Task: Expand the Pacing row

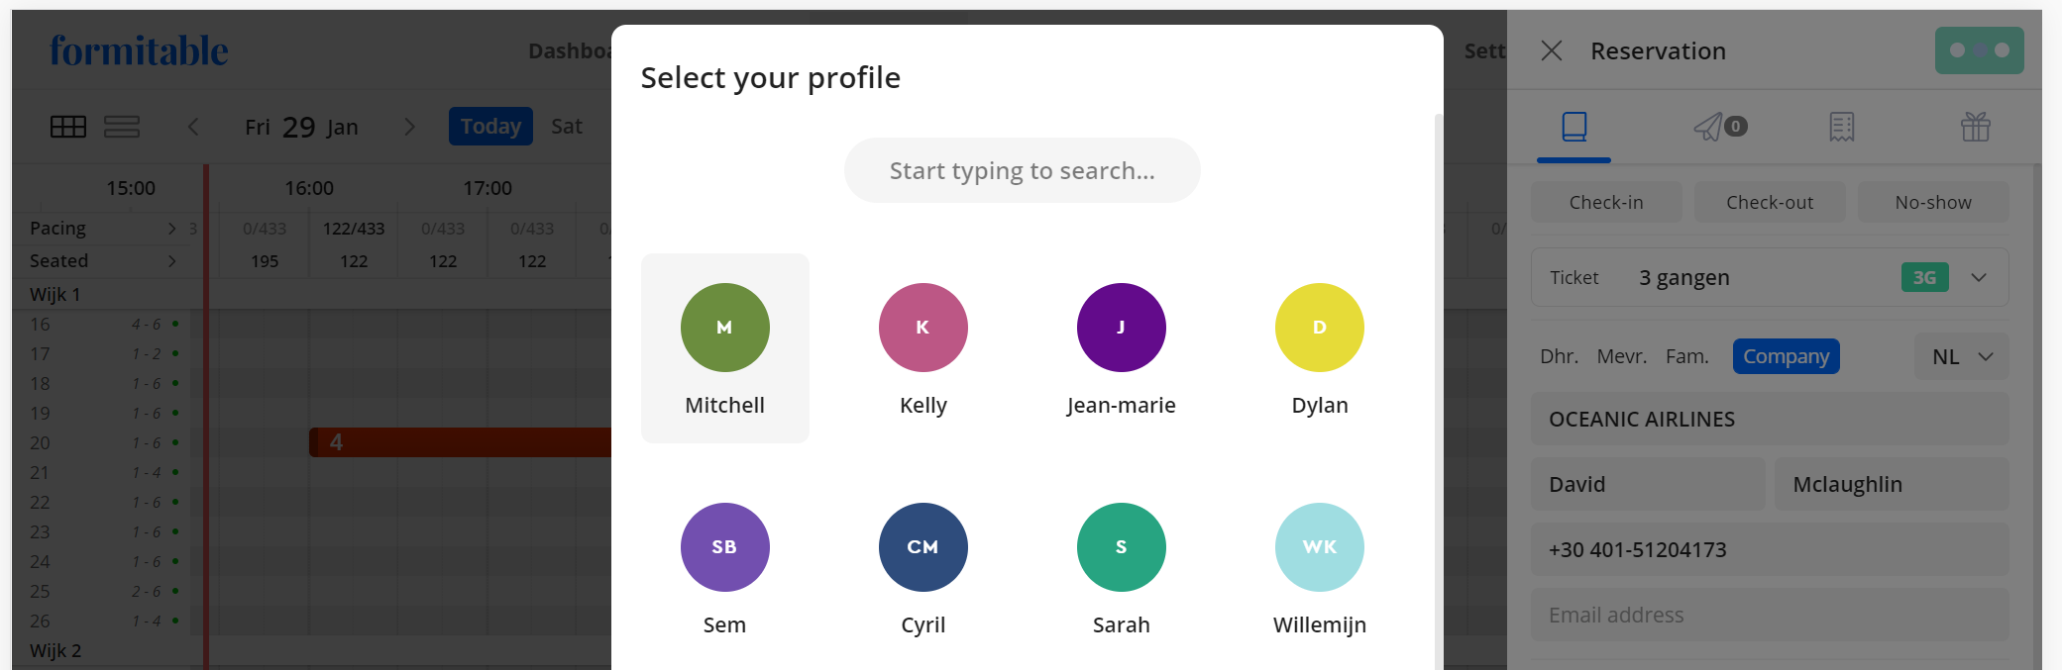Action: 172,229
